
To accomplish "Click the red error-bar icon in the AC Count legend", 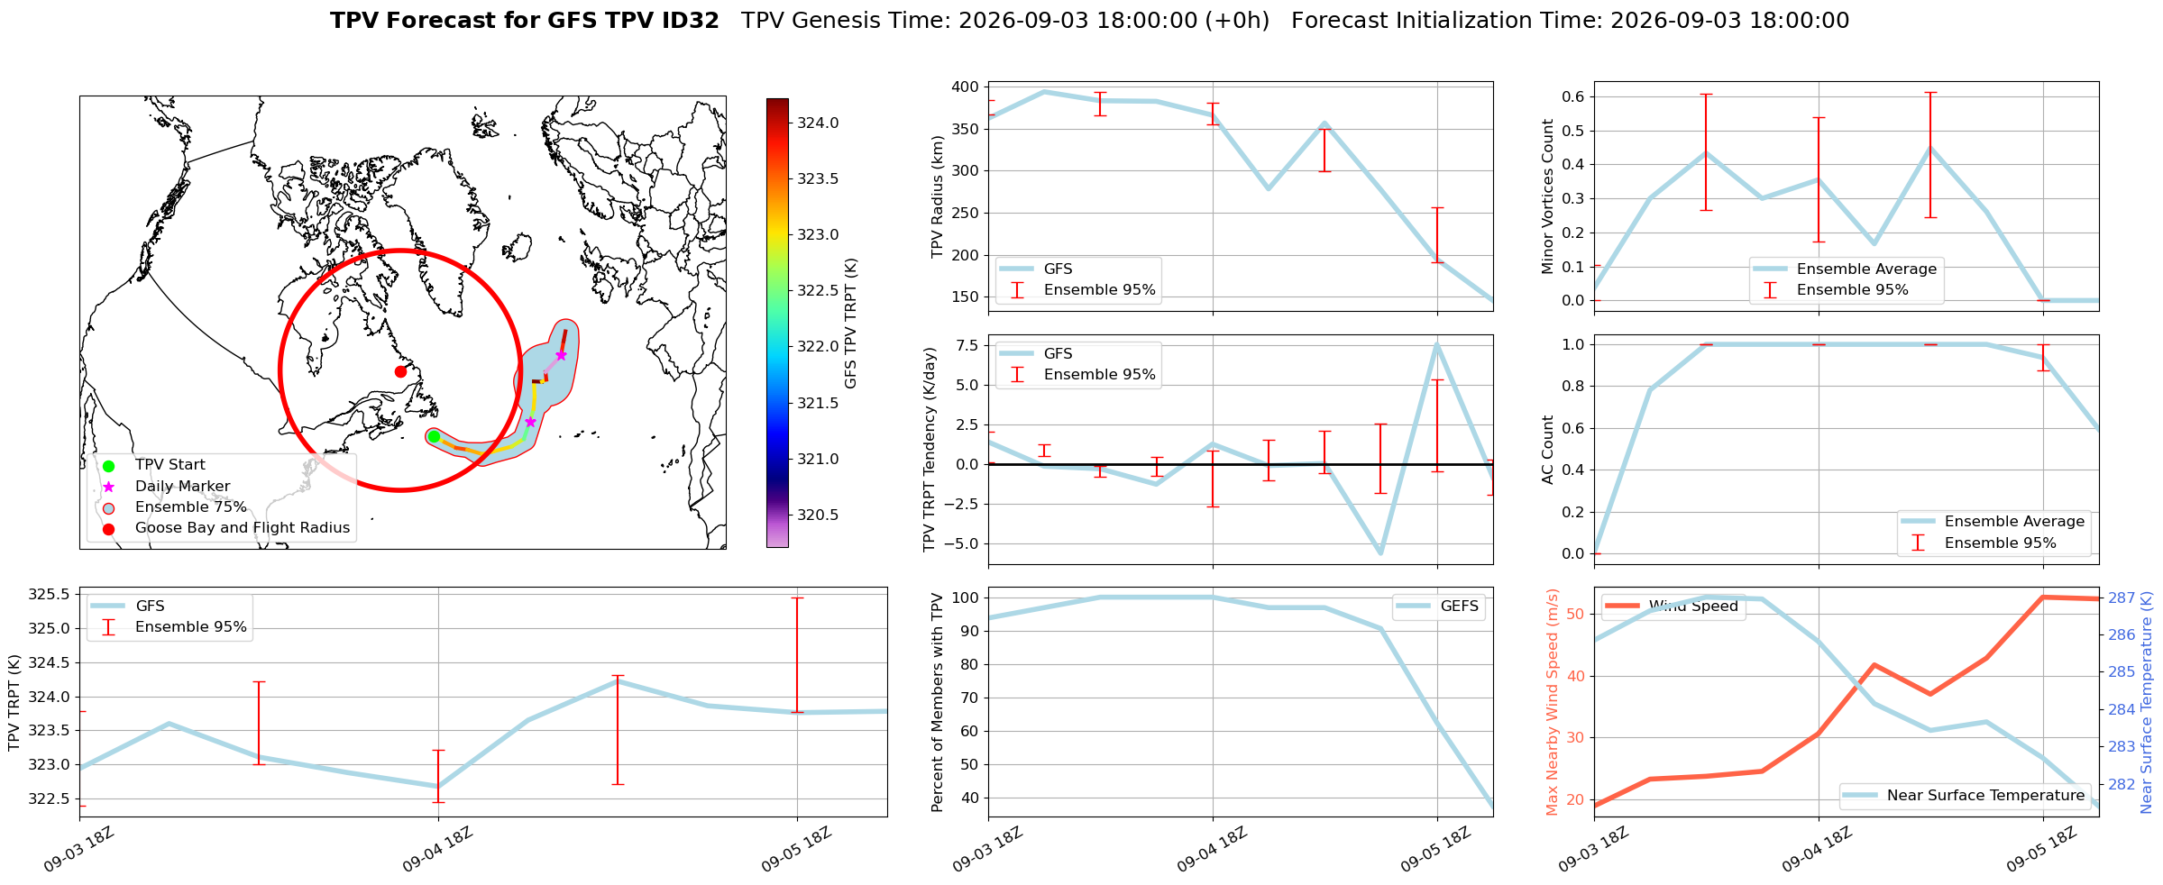I will 1918,543.
